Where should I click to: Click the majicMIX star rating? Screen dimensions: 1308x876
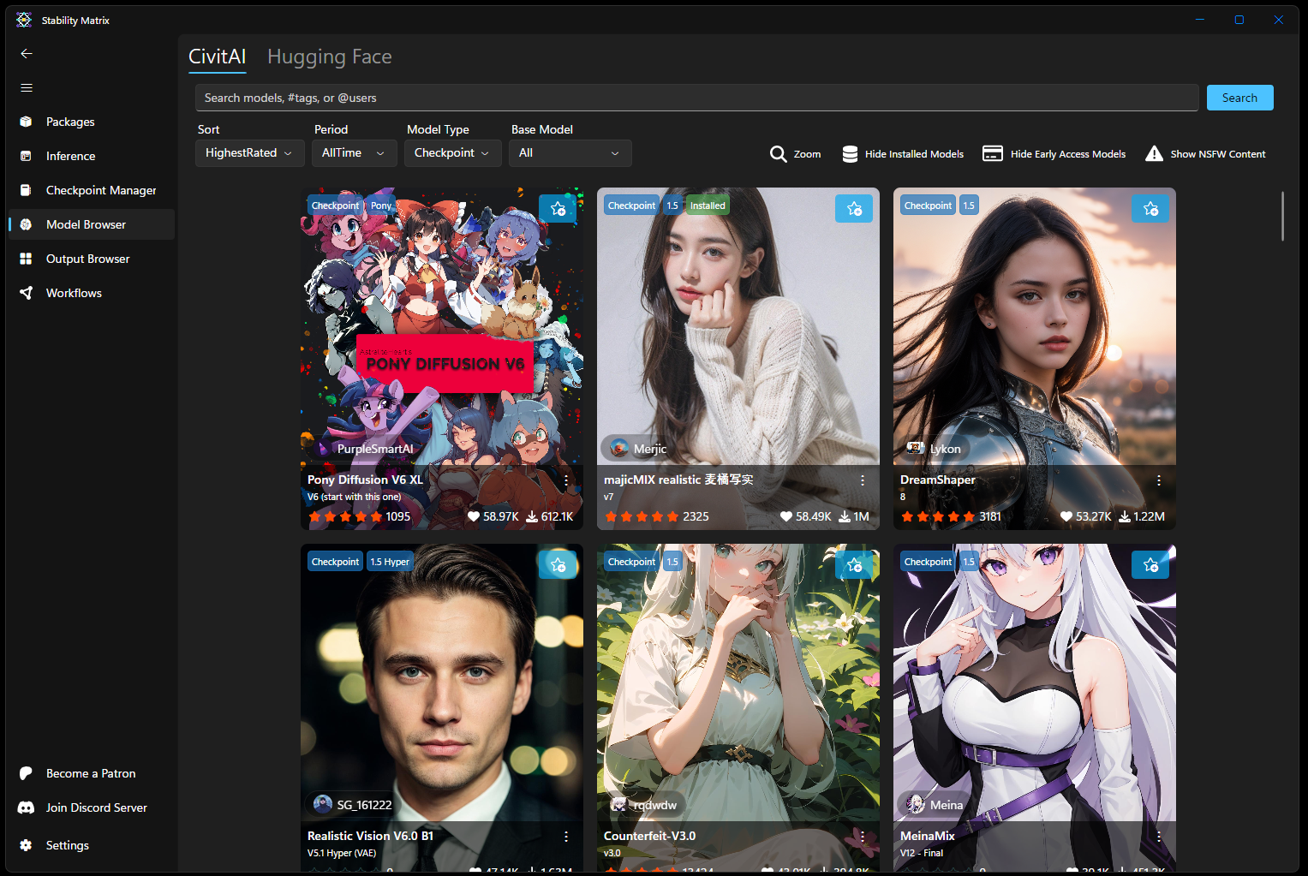pos(642,516)
